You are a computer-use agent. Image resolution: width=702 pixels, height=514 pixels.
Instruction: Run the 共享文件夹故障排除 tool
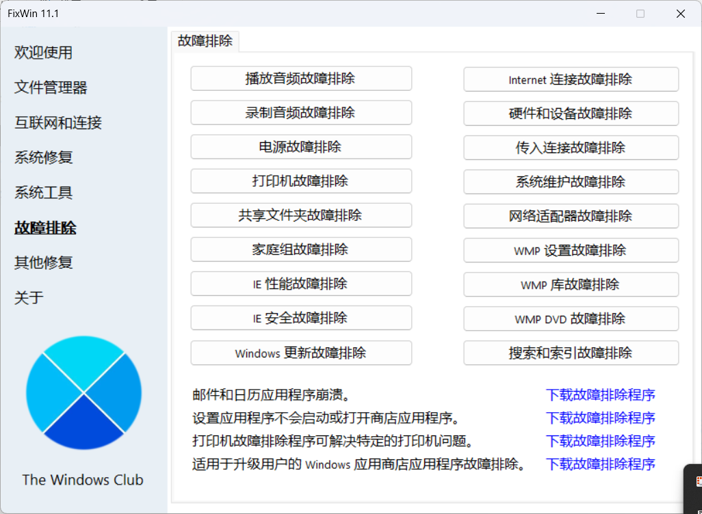pyautogui.click(x=301, y=215)
